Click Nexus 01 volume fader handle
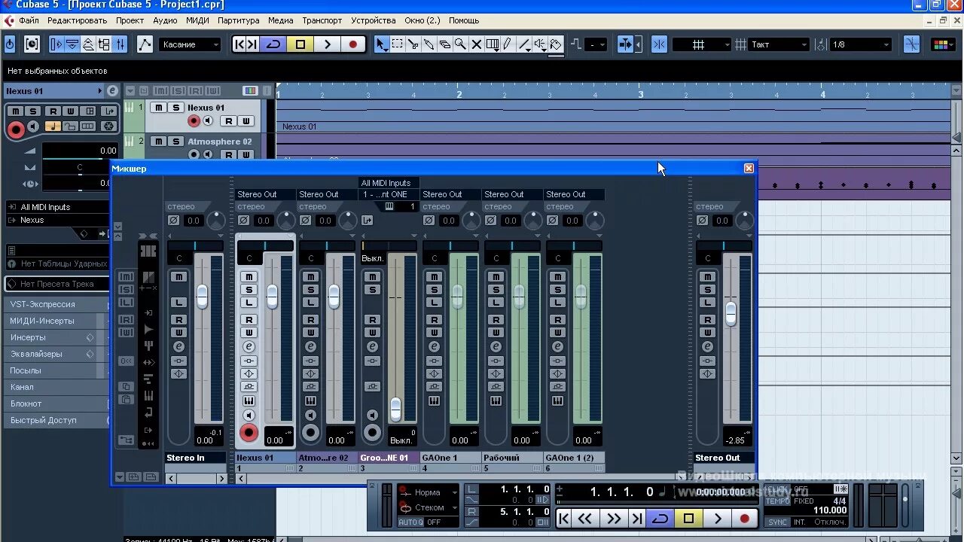Viewport: 964px width, 542px height. (x=272, y=296)
